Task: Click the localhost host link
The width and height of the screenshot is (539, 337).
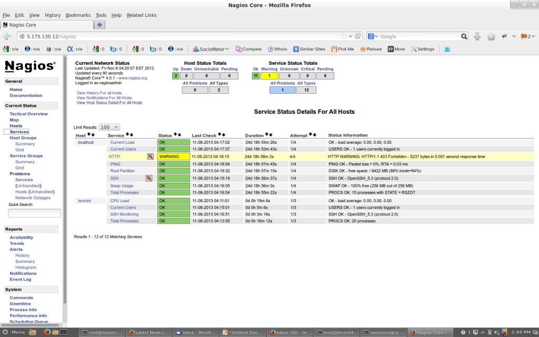Action: (x=85, y=142)
